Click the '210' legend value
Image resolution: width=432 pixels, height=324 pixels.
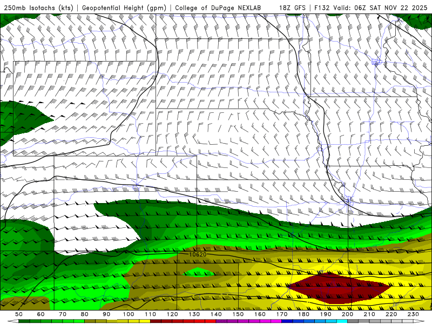click(369, 314)
